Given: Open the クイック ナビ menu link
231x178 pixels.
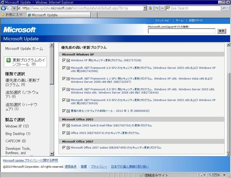Looking at the screenshot, I should 162,21.
